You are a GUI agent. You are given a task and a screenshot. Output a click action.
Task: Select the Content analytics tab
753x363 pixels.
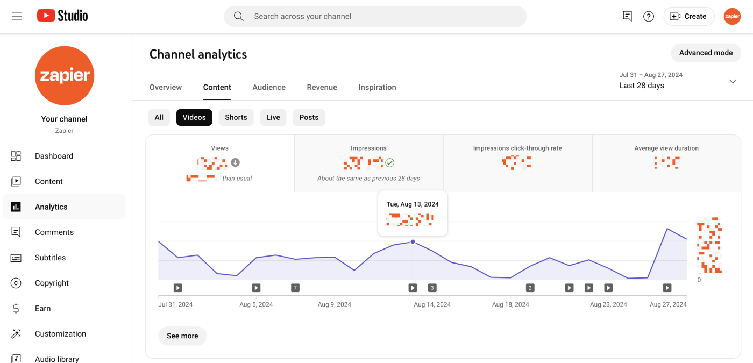(x=217, y=87)
